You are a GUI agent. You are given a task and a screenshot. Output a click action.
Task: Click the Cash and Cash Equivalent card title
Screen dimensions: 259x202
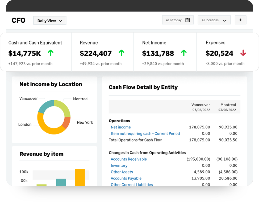click(35, 43)
